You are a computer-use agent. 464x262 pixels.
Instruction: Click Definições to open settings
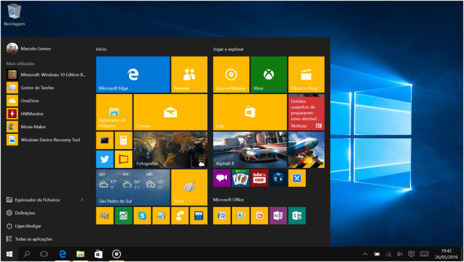25,213
